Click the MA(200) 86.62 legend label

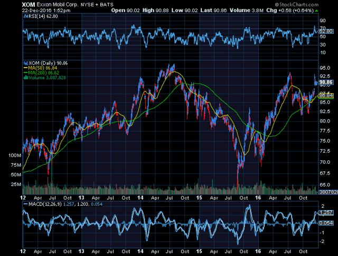(x=44, y=73)
